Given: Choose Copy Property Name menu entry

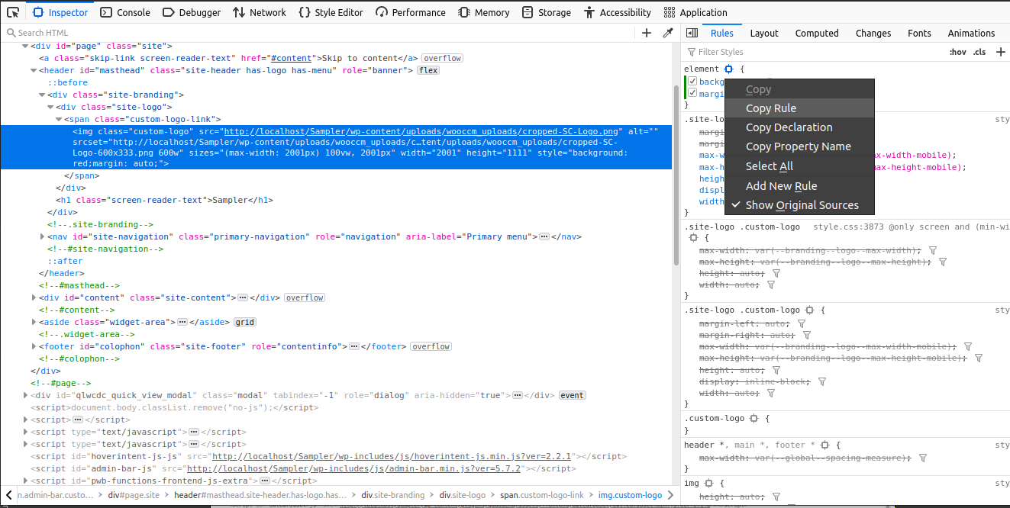Looking at the screenshot, I should click(x=799, y=146).
